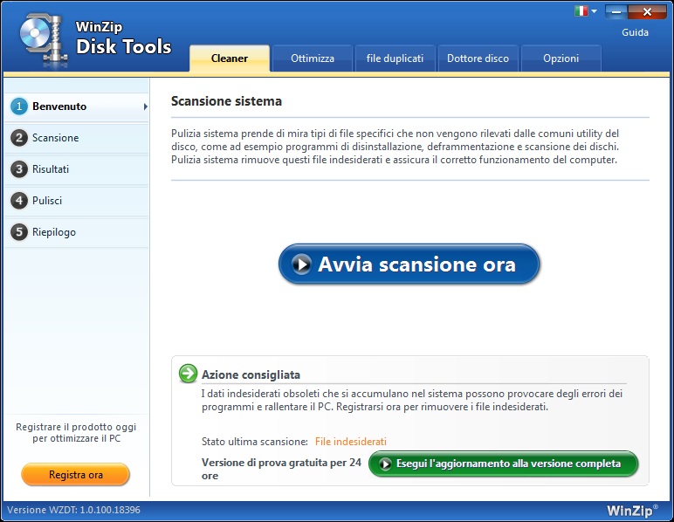Switch to the Ottimizza tab
Viewport: 674px width, 522px height.
point(313,58)
